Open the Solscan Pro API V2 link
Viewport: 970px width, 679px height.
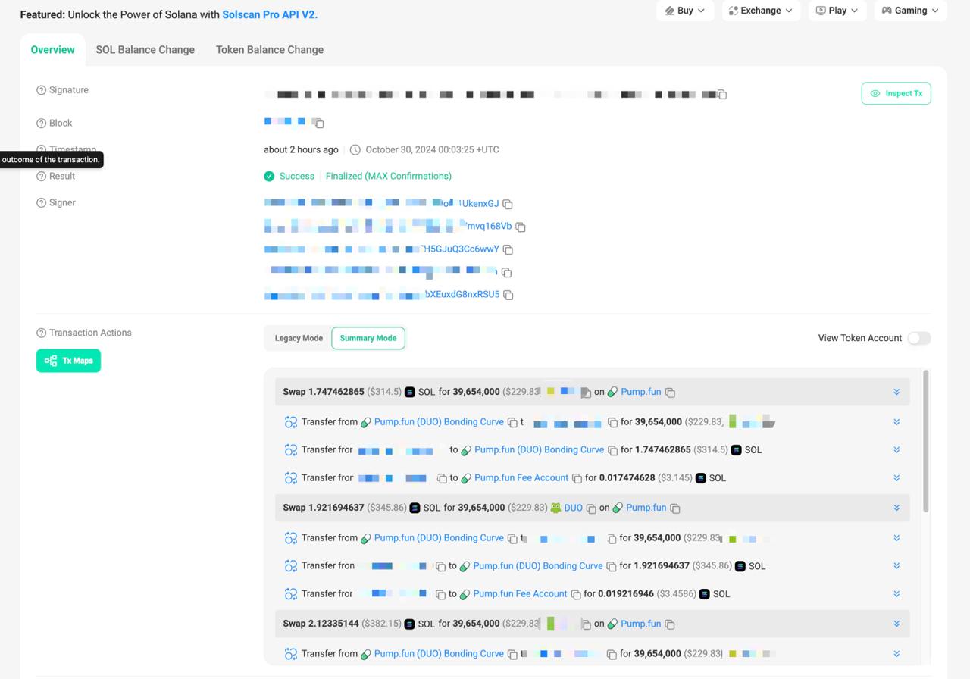click(x=270, y=14)
